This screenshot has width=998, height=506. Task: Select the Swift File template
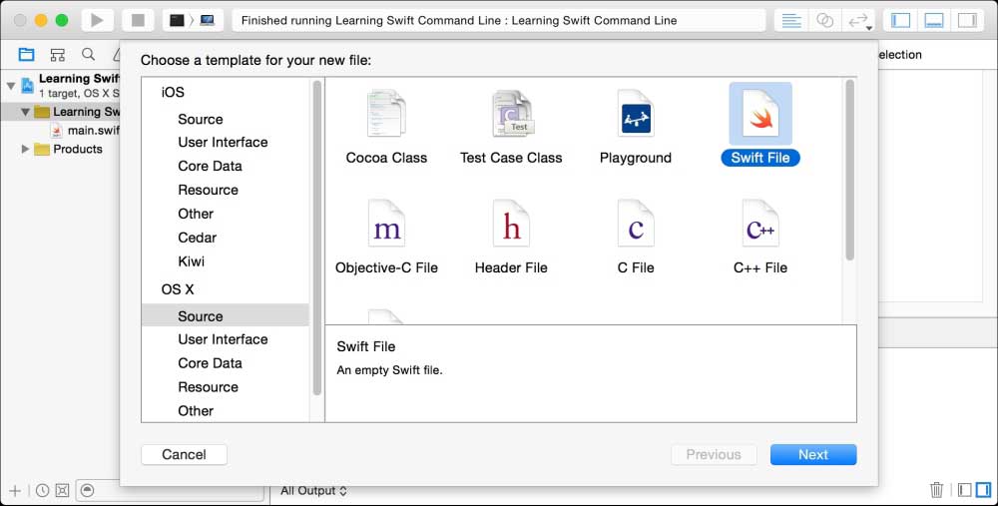click(759, 126)
